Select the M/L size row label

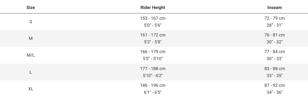pos(31,55)
